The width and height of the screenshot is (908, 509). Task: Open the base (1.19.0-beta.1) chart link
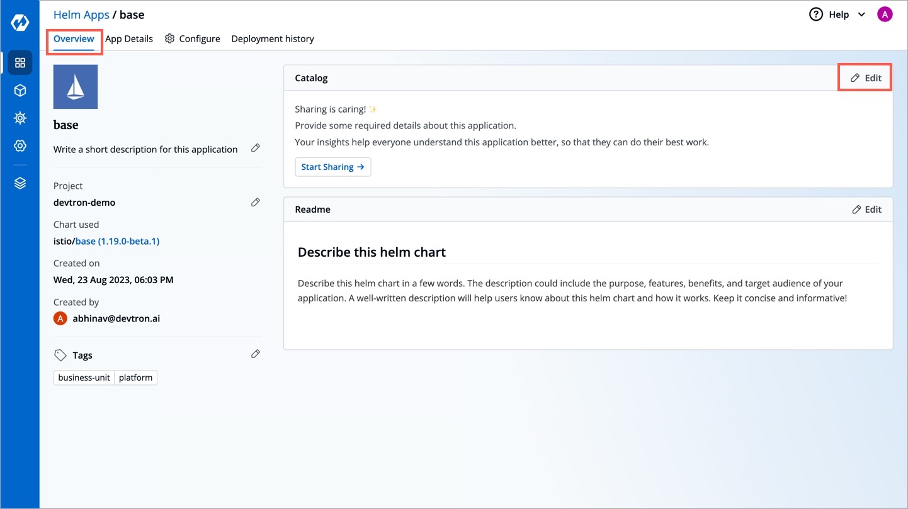pyautogui.click(x=117, y=241)
